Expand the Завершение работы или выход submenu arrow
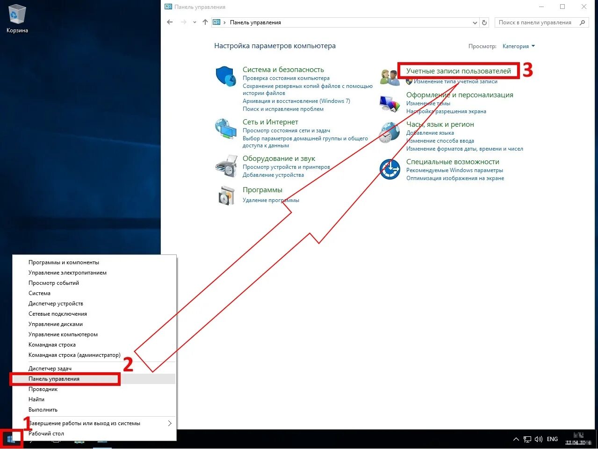Screen dimensions: 598x449 [170, 423]
